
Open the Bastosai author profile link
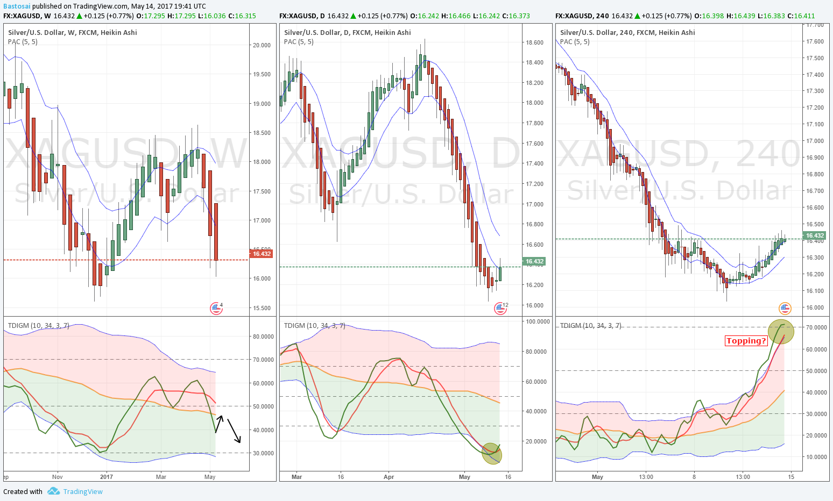[17, 6]
